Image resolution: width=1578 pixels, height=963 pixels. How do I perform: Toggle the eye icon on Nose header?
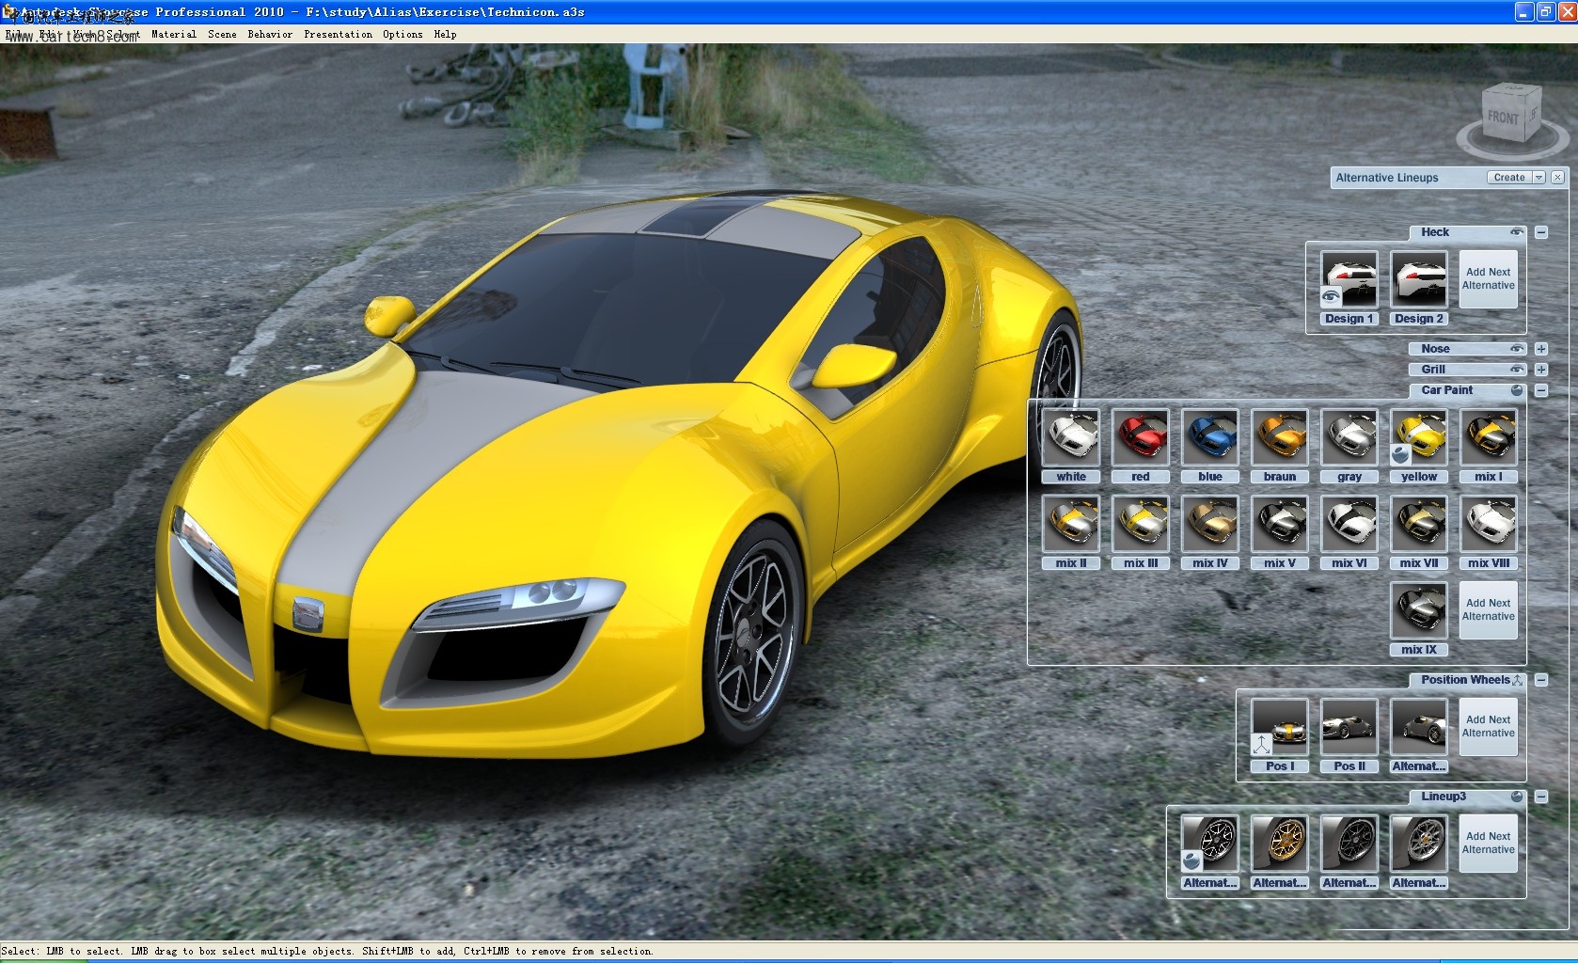pyautogui.click(x=1517, y=349)
